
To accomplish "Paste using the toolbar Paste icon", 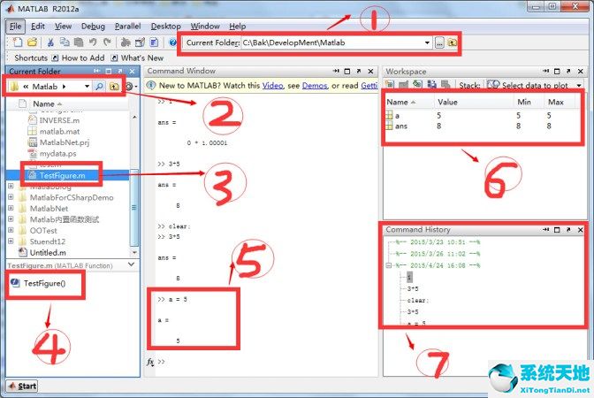I will tap(79, 42).
